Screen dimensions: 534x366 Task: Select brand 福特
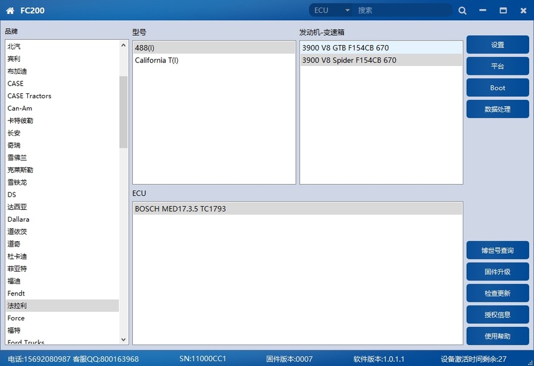[x=62, y=330]
